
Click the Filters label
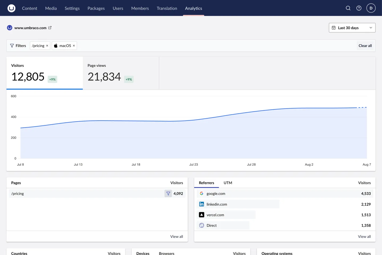[21, 46]
